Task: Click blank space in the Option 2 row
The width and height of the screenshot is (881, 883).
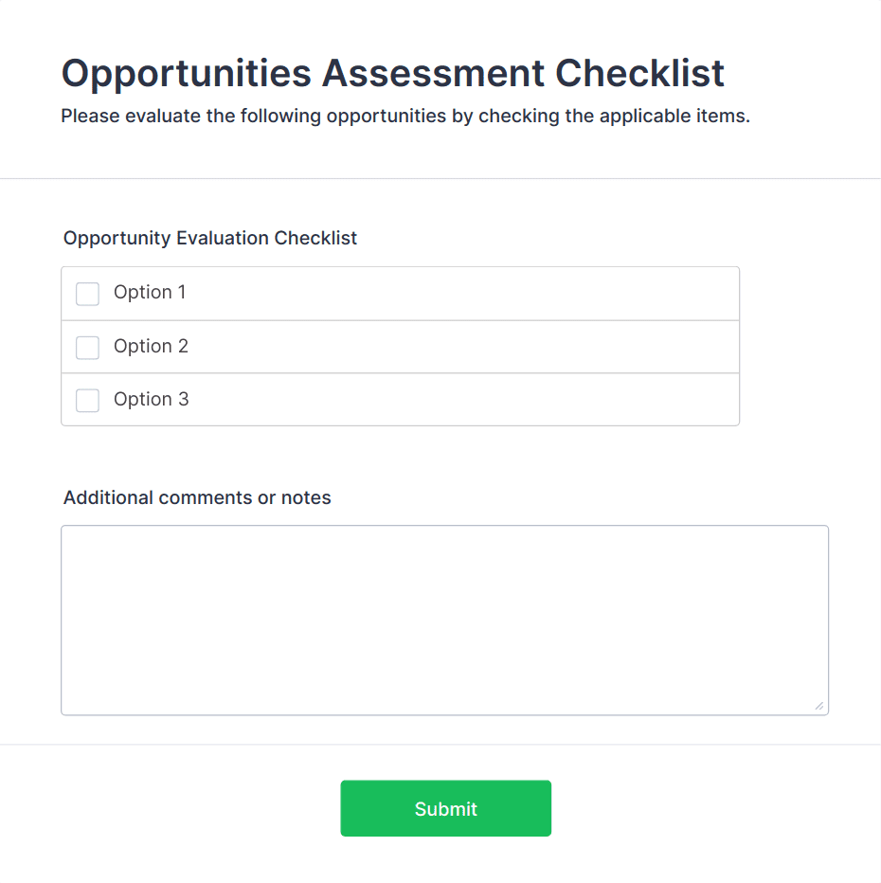Action: 474,347
